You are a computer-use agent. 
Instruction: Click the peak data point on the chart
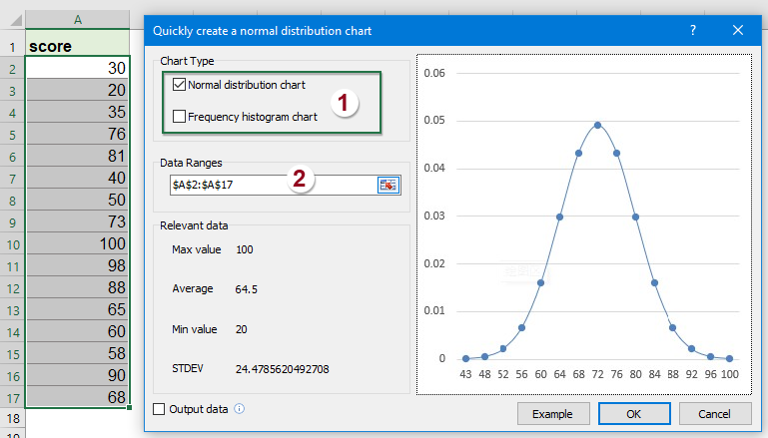pyautogui.click(x=597, y=125)
